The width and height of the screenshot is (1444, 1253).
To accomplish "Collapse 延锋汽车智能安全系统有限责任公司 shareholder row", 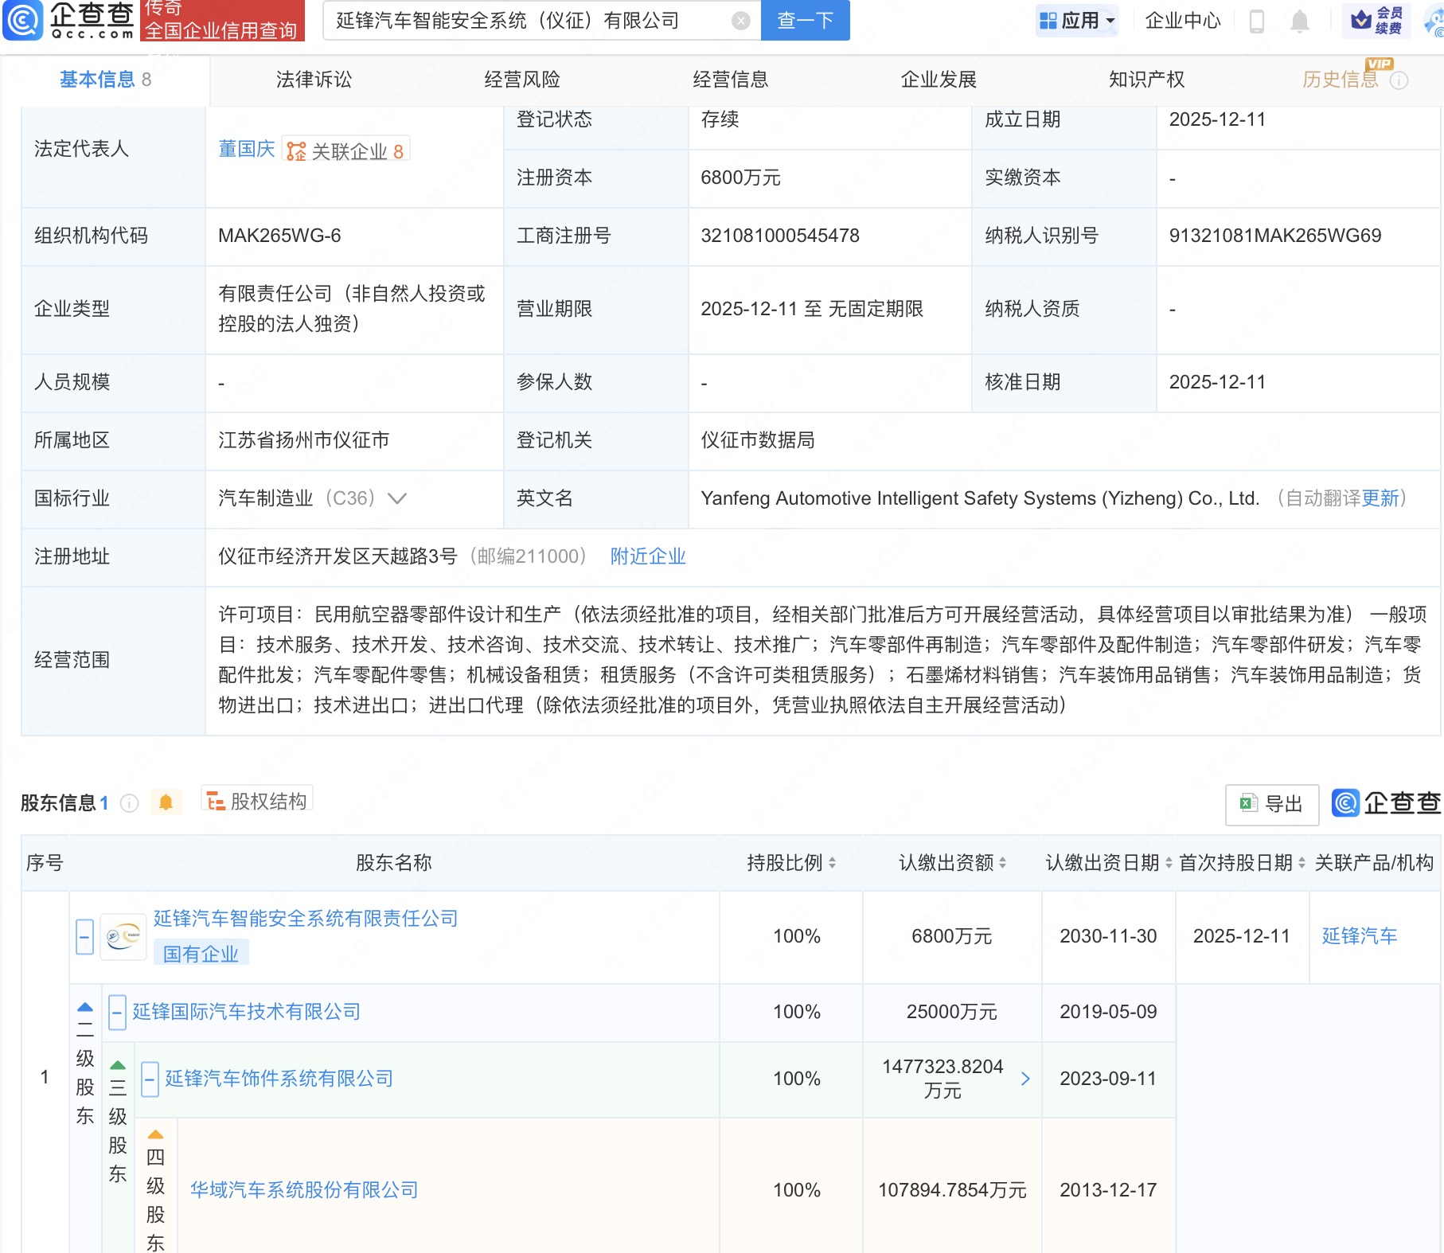I will (x=84, y=936).
